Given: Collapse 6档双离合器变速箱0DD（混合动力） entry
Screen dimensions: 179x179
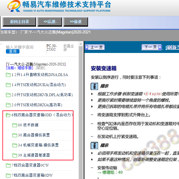Looking at the screenshot, I should [x=42, y=115].
